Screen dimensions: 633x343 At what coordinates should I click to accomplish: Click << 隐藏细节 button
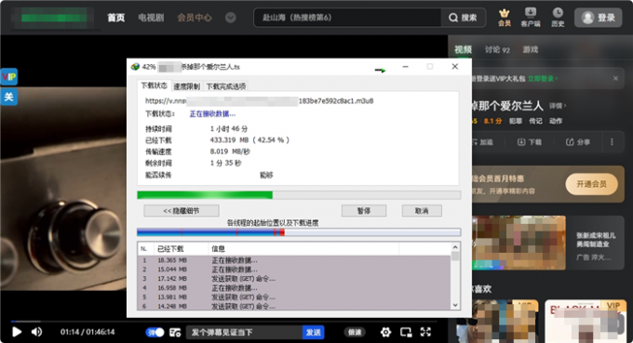tap(182, 211)
